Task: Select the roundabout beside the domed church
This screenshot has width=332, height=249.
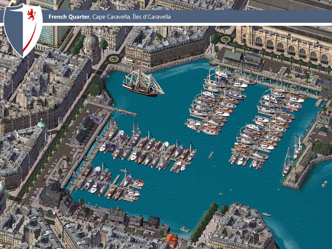Action: click(x=114, y=59)
